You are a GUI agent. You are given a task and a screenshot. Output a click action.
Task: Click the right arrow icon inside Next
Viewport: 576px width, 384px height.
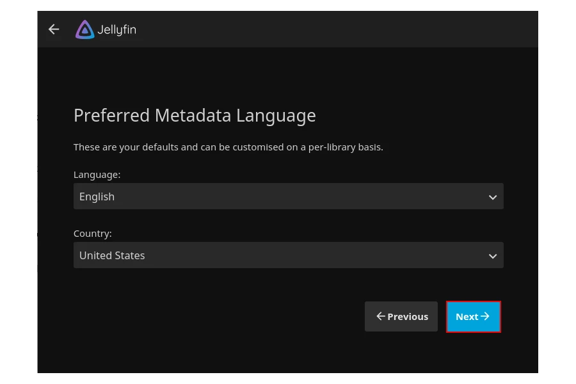pos(485,316)
